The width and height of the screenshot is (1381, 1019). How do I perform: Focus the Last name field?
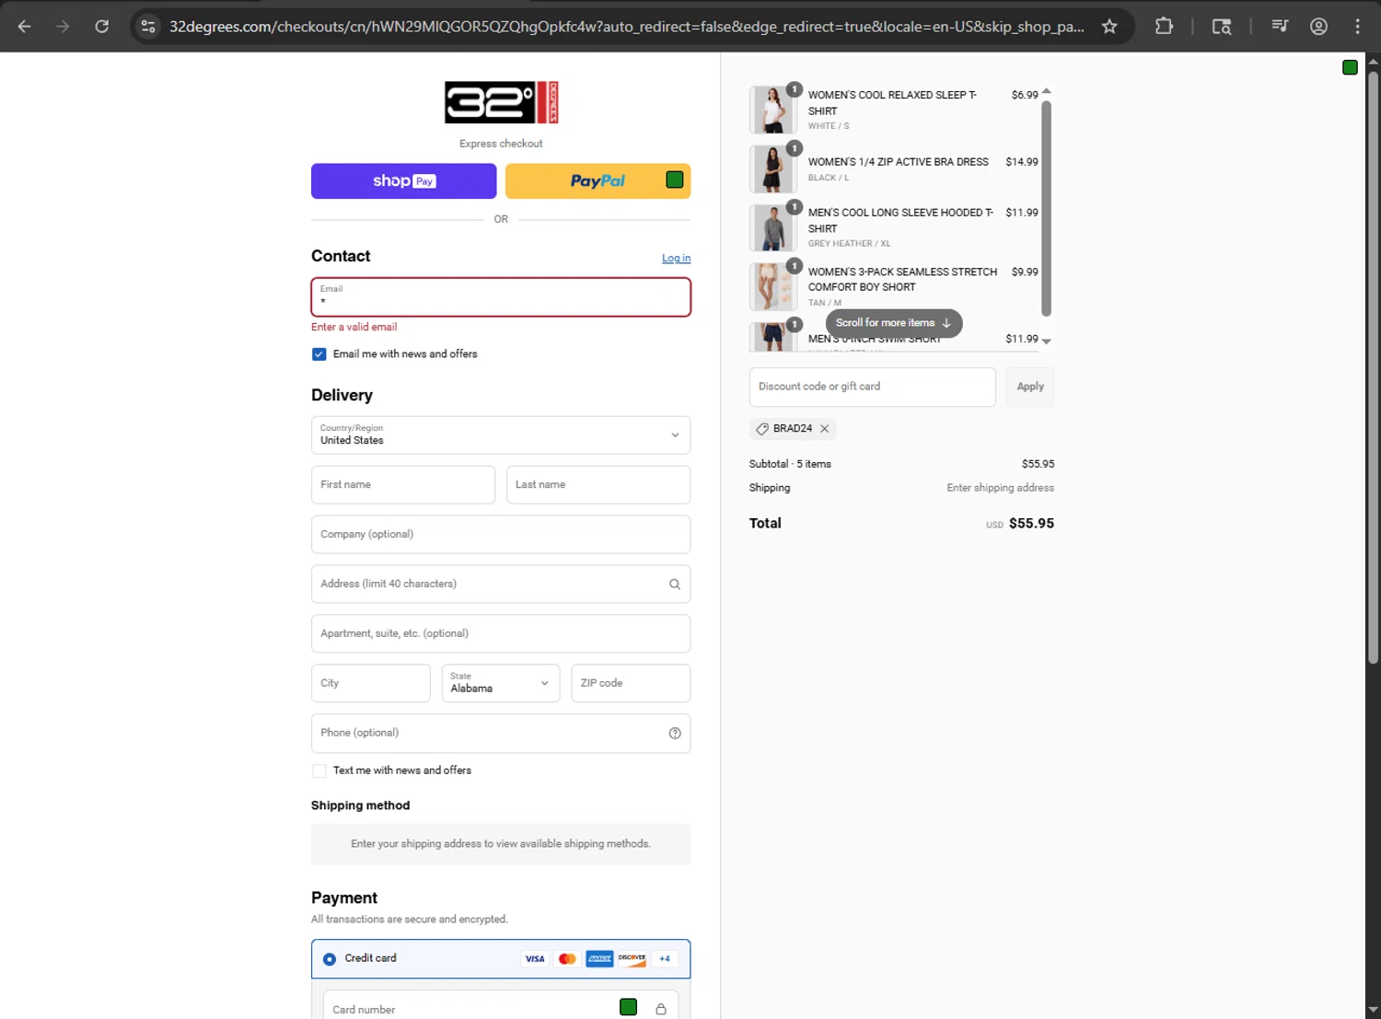coord(598,485)
